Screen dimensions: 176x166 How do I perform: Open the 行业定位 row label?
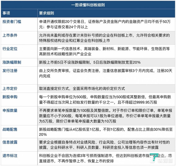click(10, 49)
